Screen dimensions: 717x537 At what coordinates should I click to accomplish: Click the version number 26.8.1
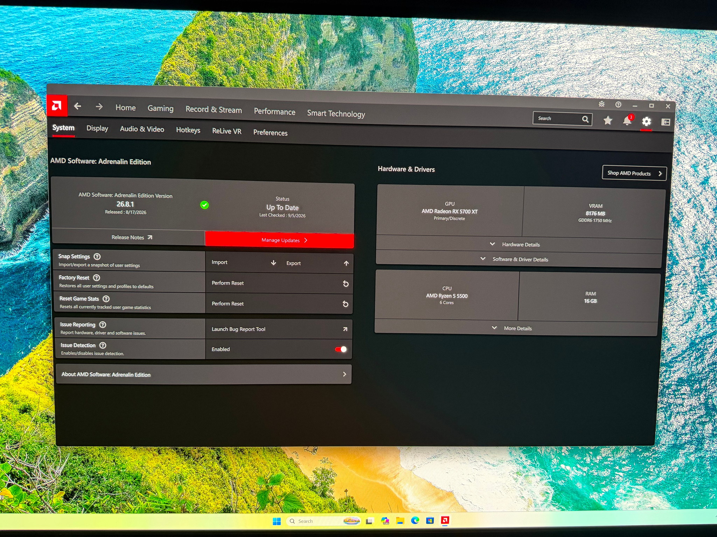pyautogui.click(x=125, y=204)
